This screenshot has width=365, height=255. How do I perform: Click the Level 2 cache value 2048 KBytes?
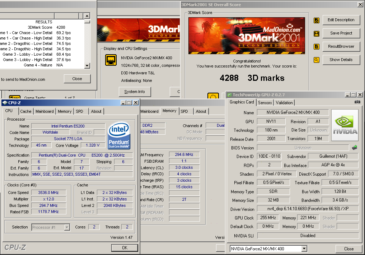(x=115, y=205)
